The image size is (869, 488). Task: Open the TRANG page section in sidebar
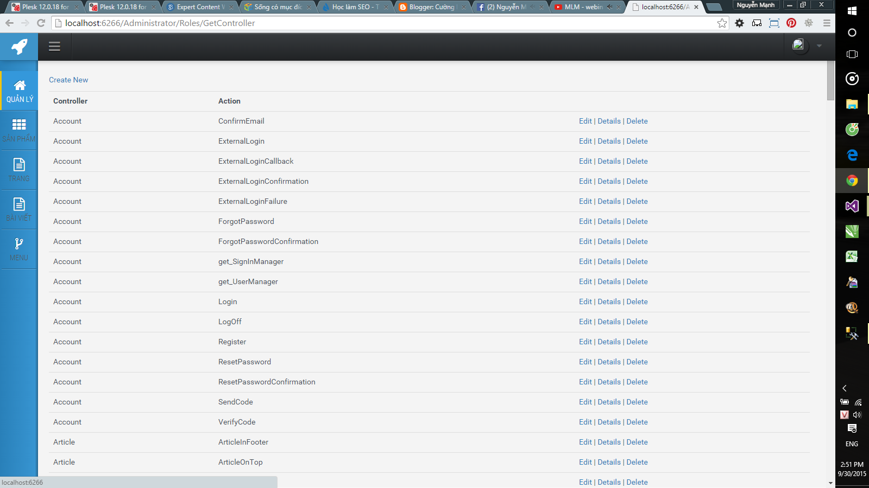pos(19,169)
